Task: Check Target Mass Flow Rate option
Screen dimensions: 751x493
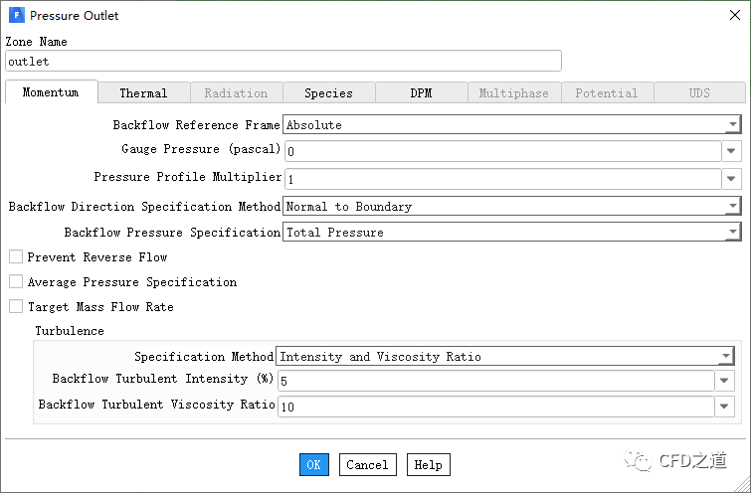Action: coord(16,307)
